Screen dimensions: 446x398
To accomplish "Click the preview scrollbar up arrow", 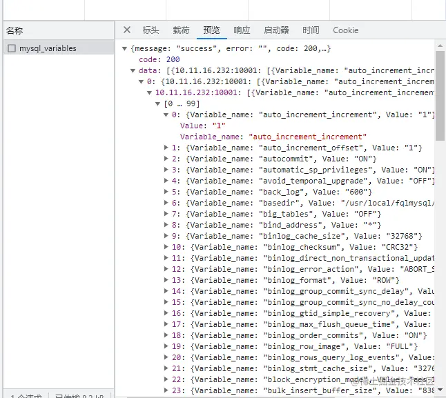I will click(440, 46).
